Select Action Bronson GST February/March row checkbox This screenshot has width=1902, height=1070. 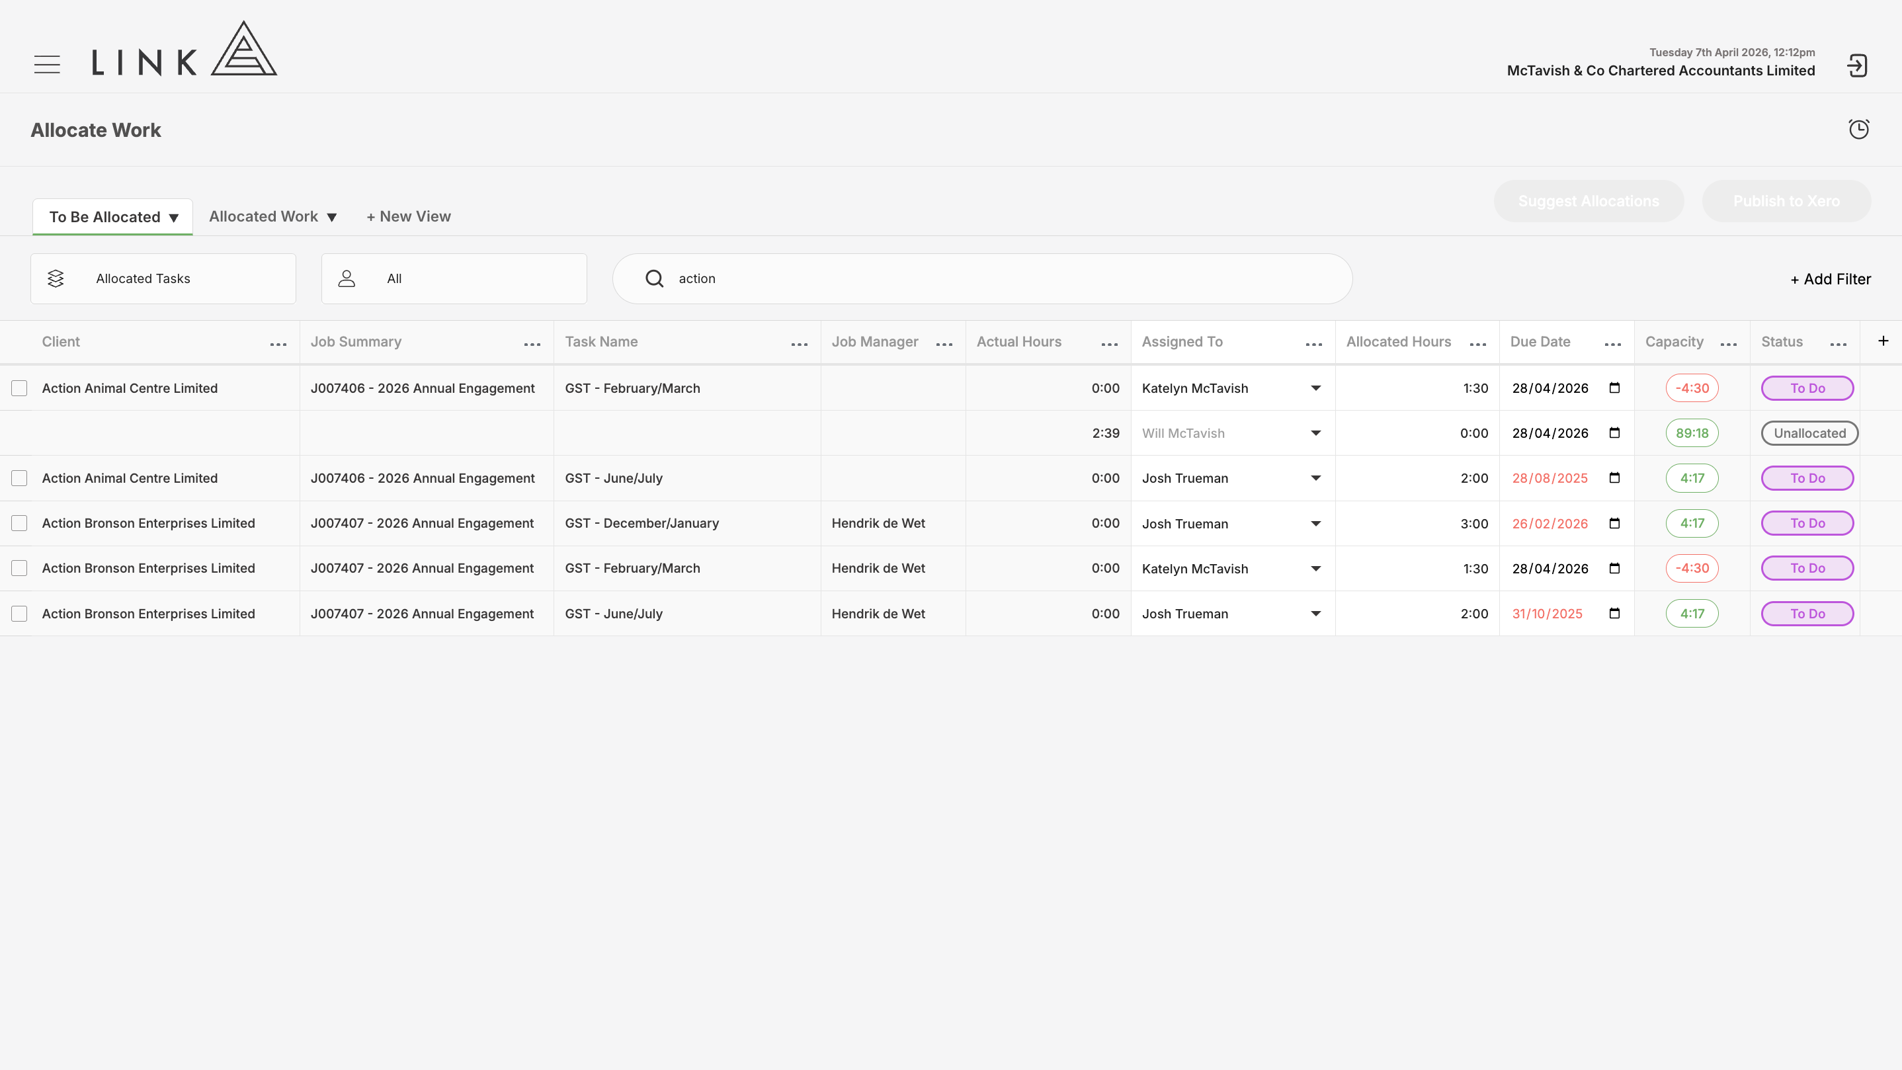(19, 569)
